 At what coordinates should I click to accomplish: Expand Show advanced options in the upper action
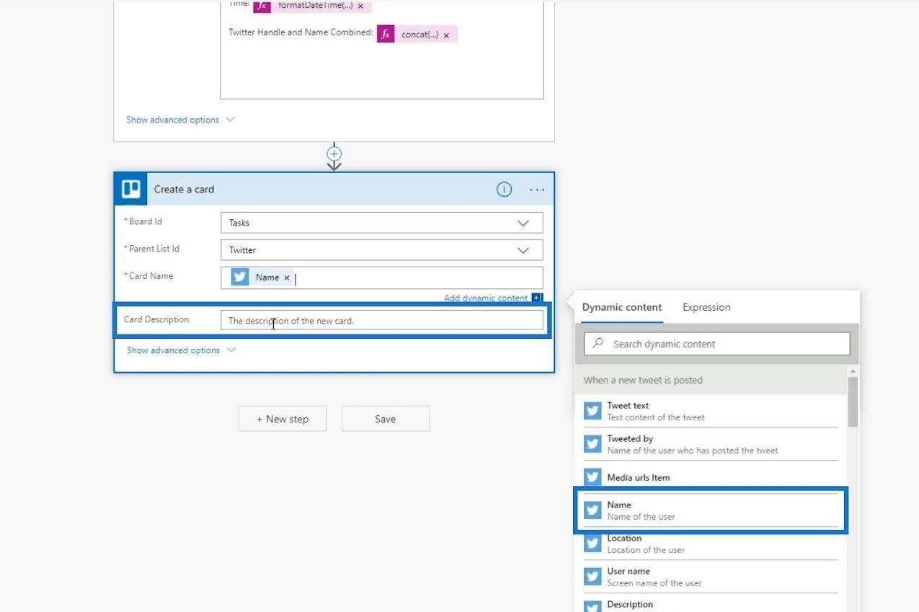pos(180,120)
